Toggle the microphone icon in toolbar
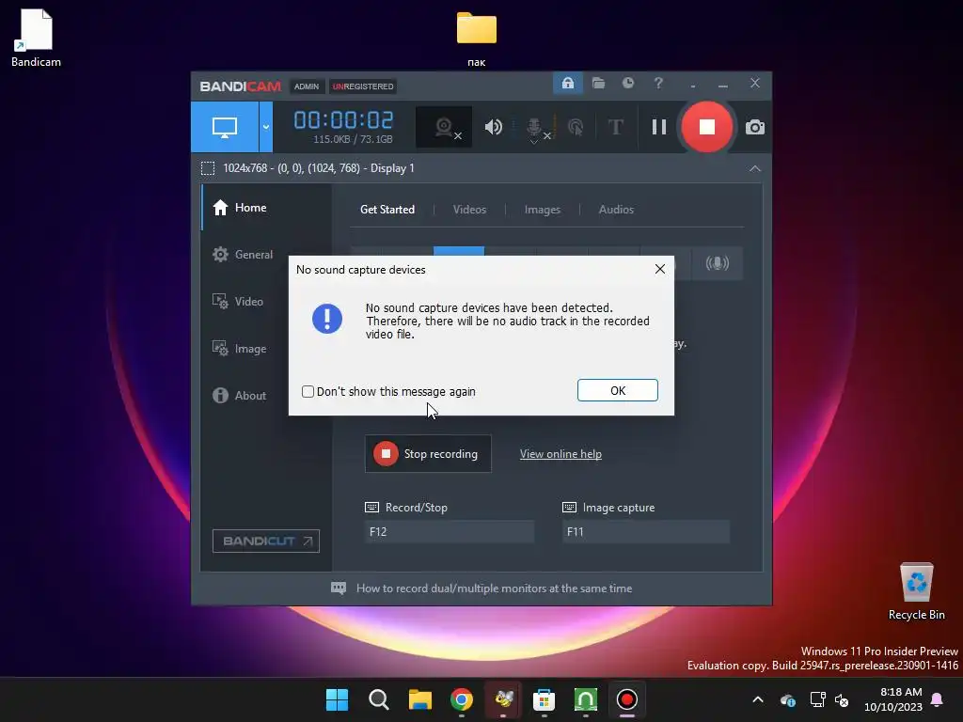 click(535, 127)
